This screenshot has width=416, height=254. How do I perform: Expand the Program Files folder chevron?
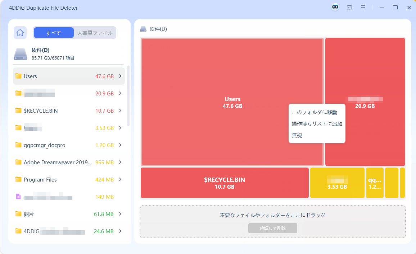pyautogui.click(x=120, y=179)
